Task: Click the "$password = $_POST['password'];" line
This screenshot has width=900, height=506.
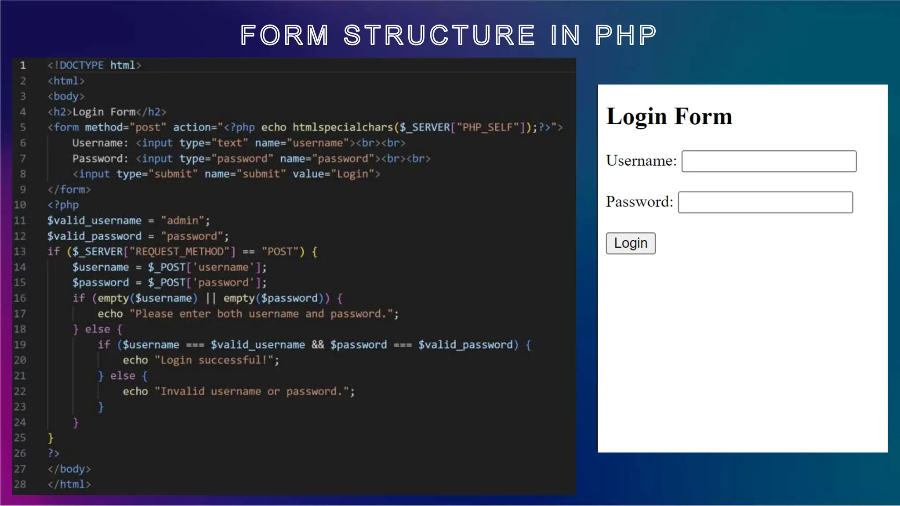Action: (x=170, y=282)
